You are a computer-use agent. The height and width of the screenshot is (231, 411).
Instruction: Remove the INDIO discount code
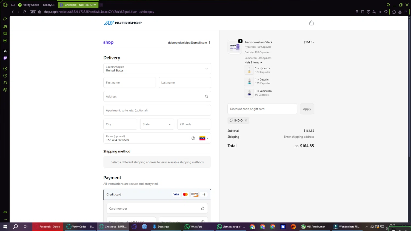click(246, 120)
